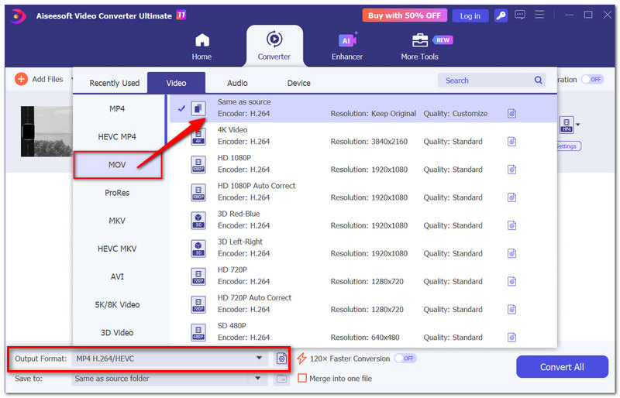
Task: Toggle the hardware acceleration switch
Action: coord(592,80)
